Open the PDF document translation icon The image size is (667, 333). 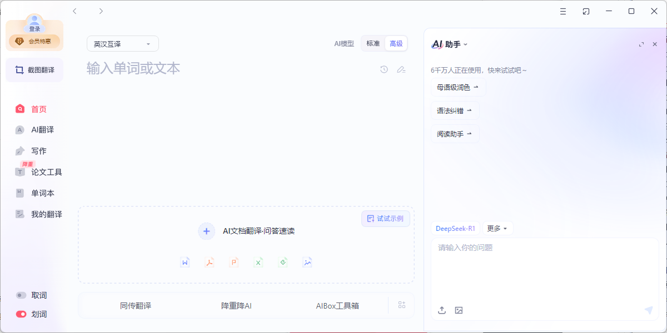209,262
